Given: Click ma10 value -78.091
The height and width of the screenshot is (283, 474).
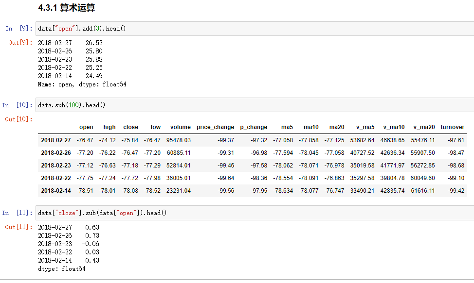Looking at the screenshot, I should (309, 178).
